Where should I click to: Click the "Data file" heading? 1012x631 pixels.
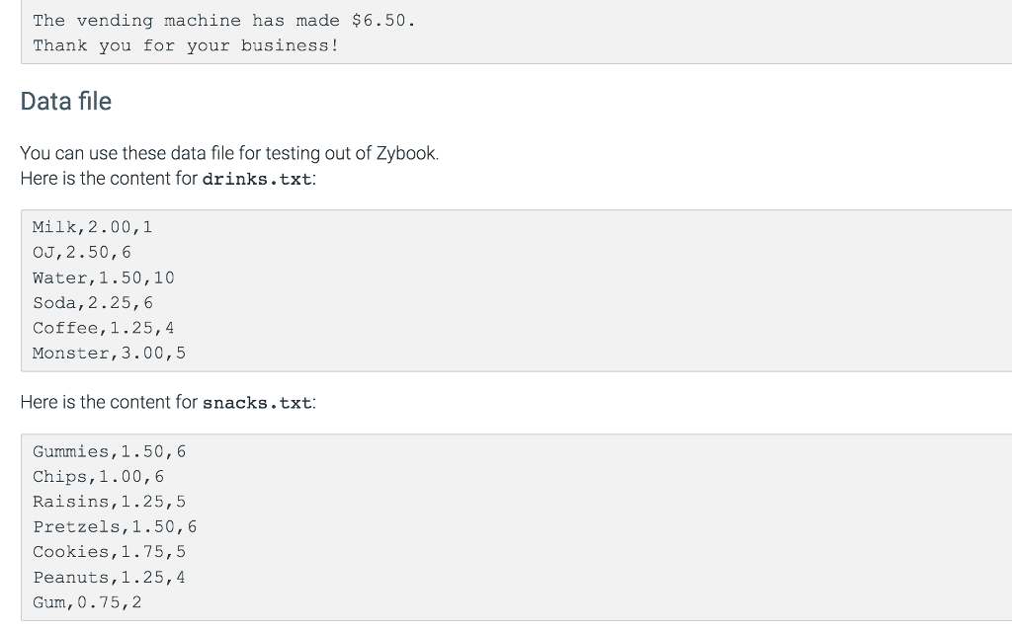[66, 102]
